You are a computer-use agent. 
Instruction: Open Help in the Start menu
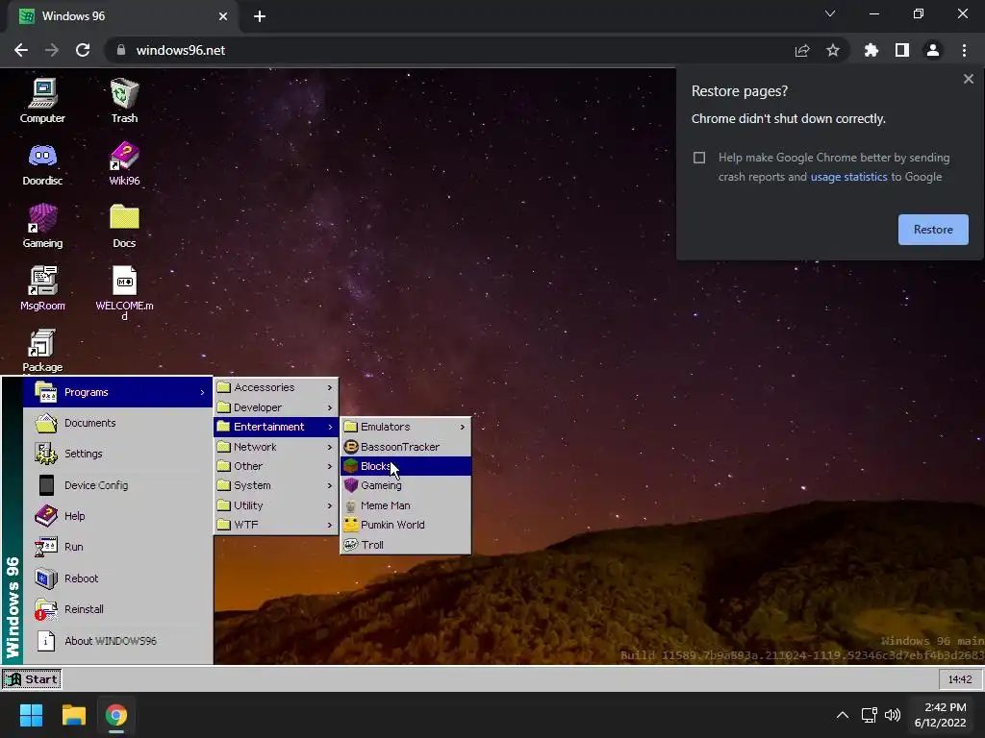pos(118,516)
